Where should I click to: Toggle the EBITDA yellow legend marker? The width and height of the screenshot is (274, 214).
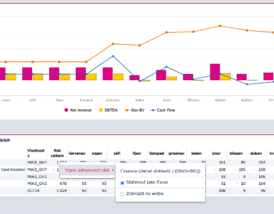100,110
